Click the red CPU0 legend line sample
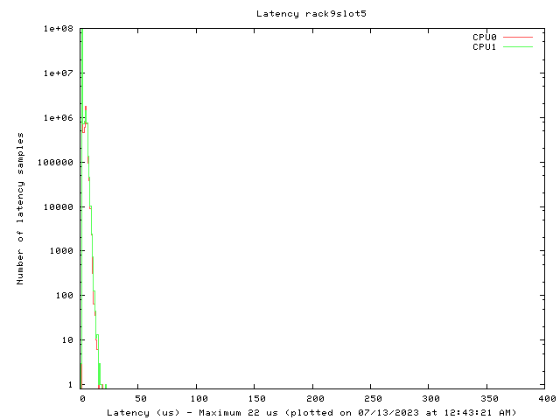This screenshot has width=560, height=420. point(518,38)
